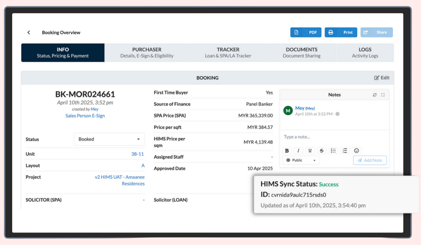421x245 pixels.
Task: Open the Public visibility dropdown
Action: point(301,160)
